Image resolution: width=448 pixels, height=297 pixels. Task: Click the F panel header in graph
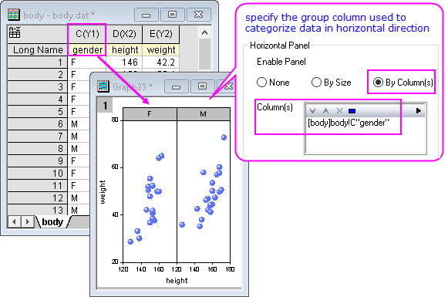click(x=150, y=114)
